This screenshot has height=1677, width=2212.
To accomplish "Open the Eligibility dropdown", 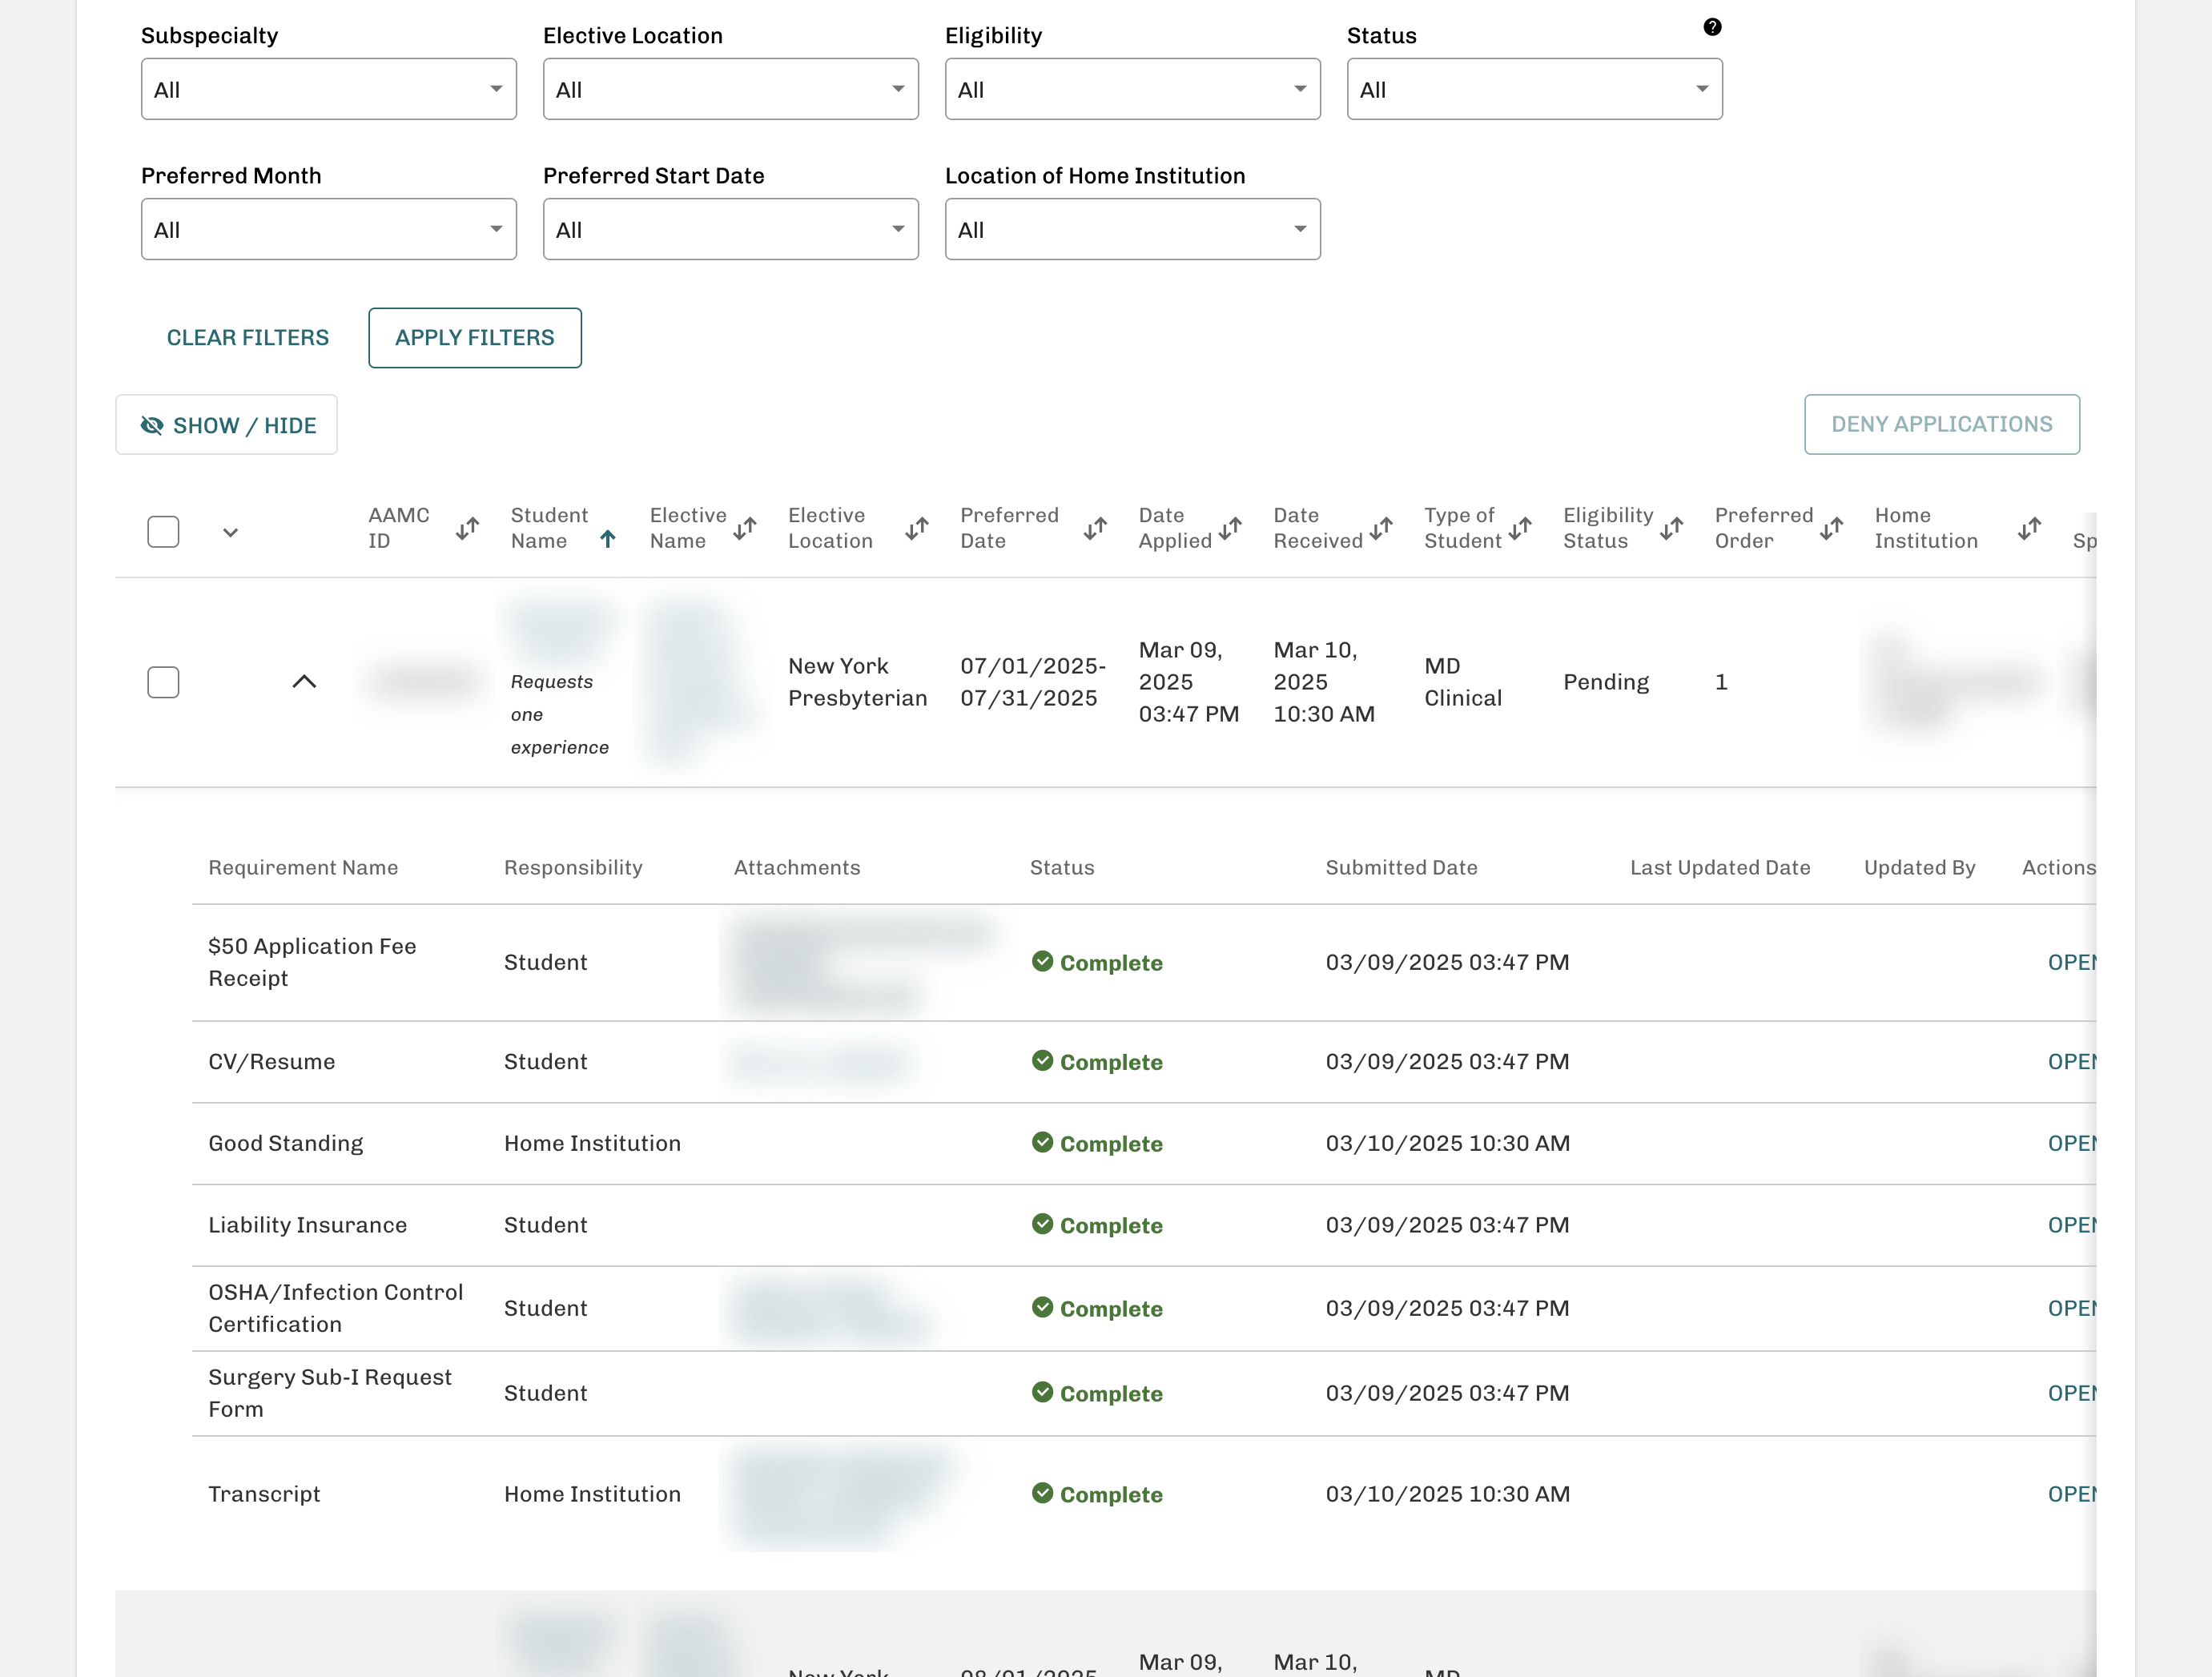I will pos(1133,89).
